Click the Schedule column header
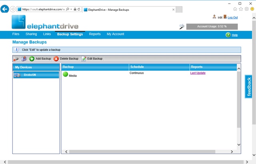Screen dimensions: 256x164 click(x=159, y=67)
